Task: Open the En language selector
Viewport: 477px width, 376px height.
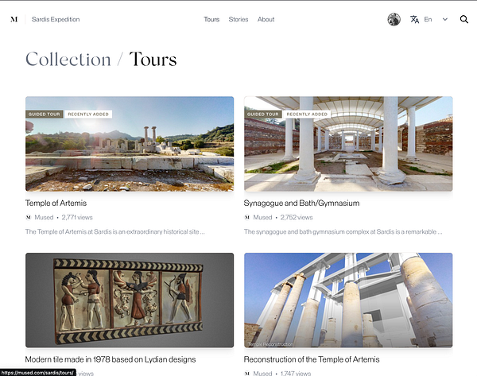Action: tap(428, 19)
